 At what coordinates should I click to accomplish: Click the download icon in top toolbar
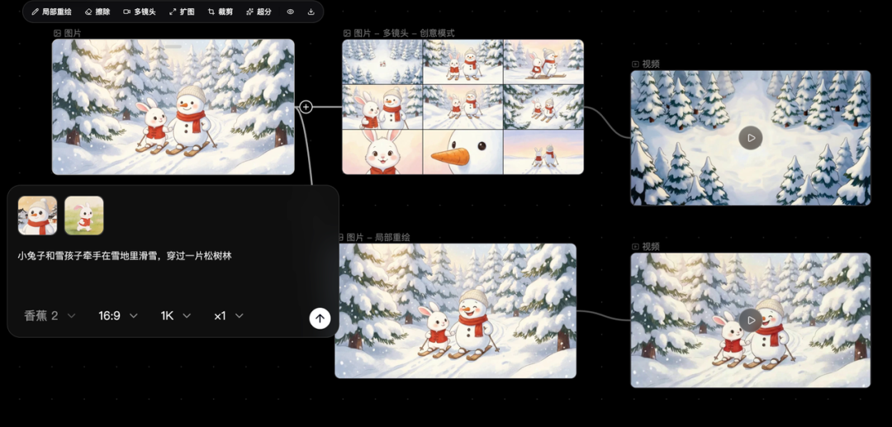[311, 12]
